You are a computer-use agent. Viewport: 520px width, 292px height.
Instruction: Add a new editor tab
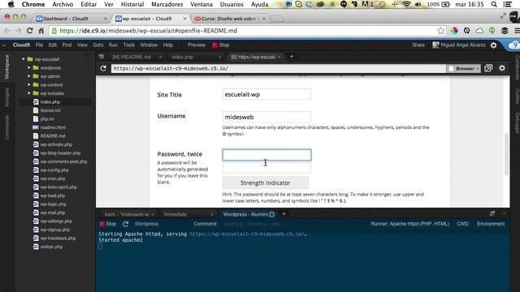pos(292,57)
